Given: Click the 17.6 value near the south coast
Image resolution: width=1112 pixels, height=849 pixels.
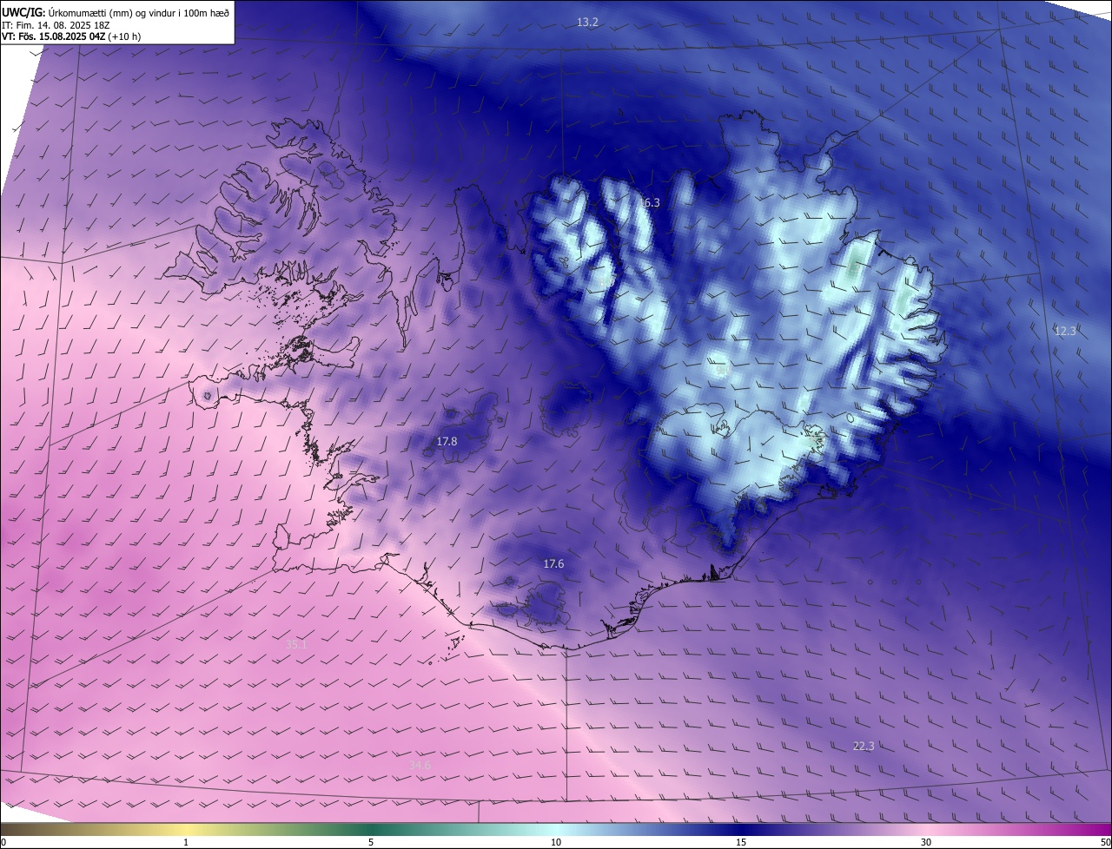Looking at the screenshot, I should (x=553, y=563).
